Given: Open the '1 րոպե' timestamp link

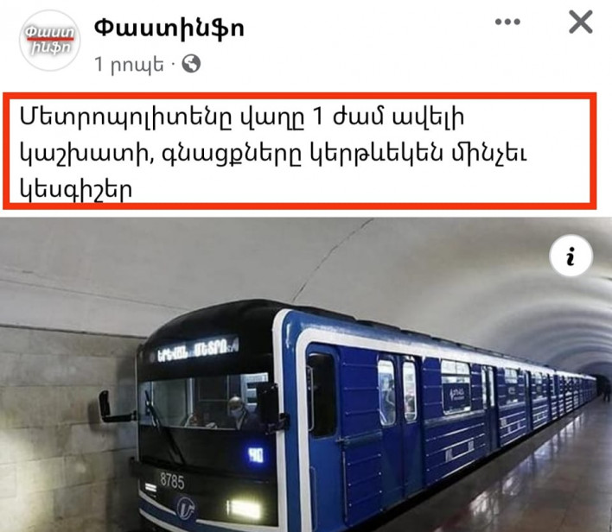Looking at the screenshot, I should 129,64.
